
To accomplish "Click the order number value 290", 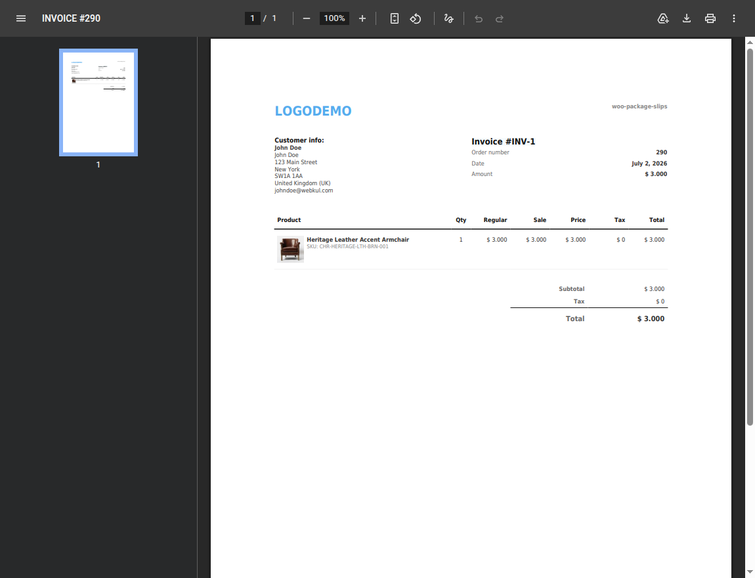I will point(662,152).
